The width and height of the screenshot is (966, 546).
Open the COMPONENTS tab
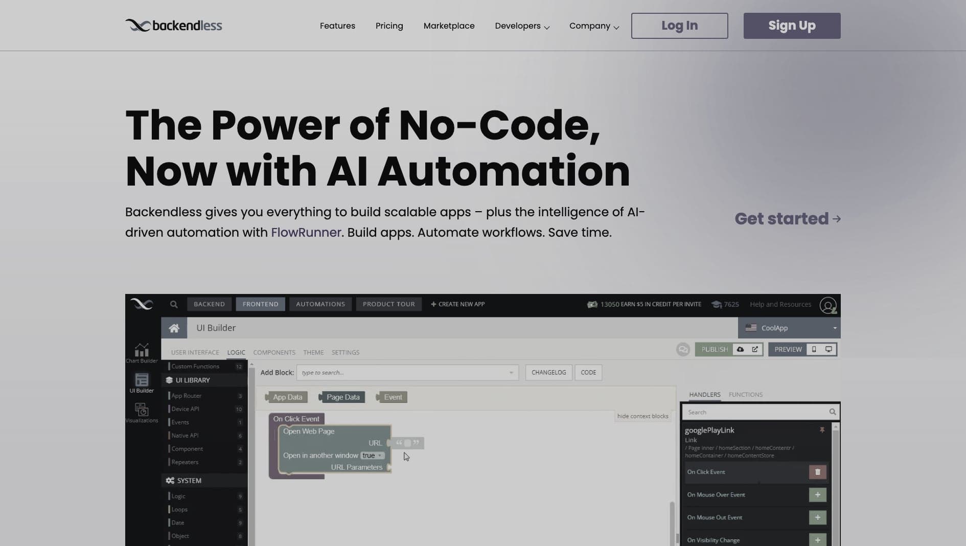274,352
